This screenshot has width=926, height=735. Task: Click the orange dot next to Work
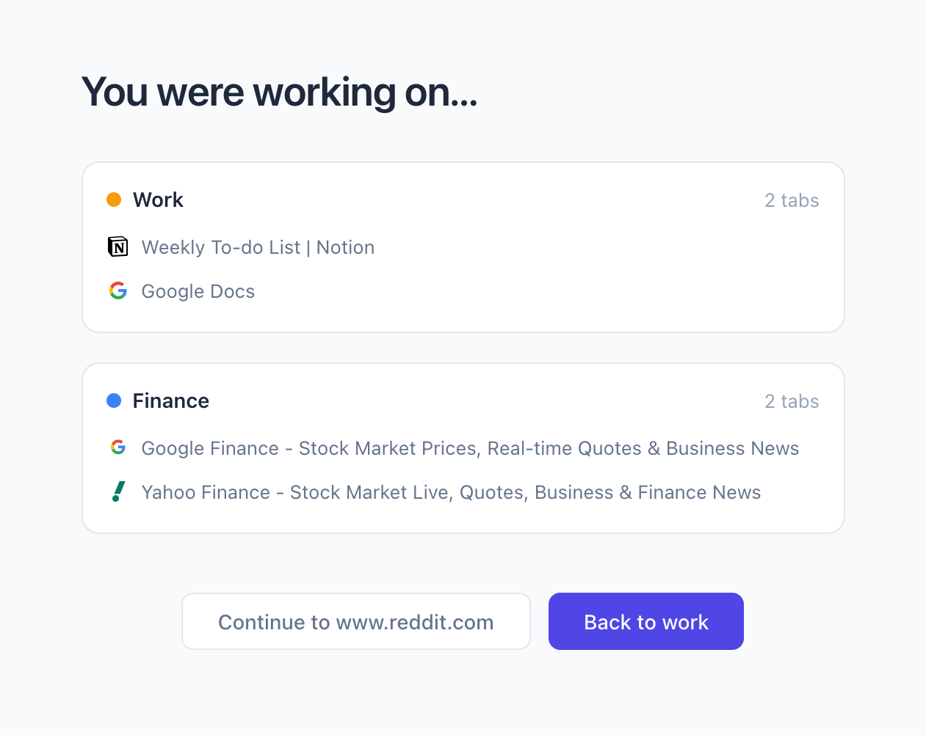pos(114,199)
